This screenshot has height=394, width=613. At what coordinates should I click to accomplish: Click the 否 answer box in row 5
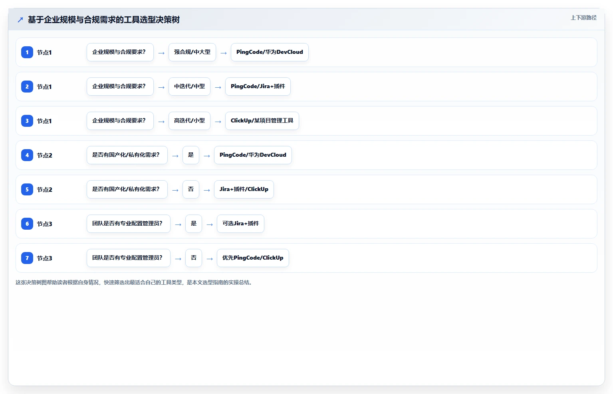pos(191,189)
